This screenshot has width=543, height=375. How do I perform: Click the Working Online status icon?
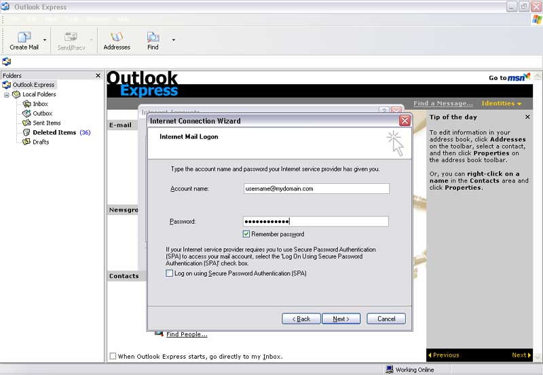(390, 370)
